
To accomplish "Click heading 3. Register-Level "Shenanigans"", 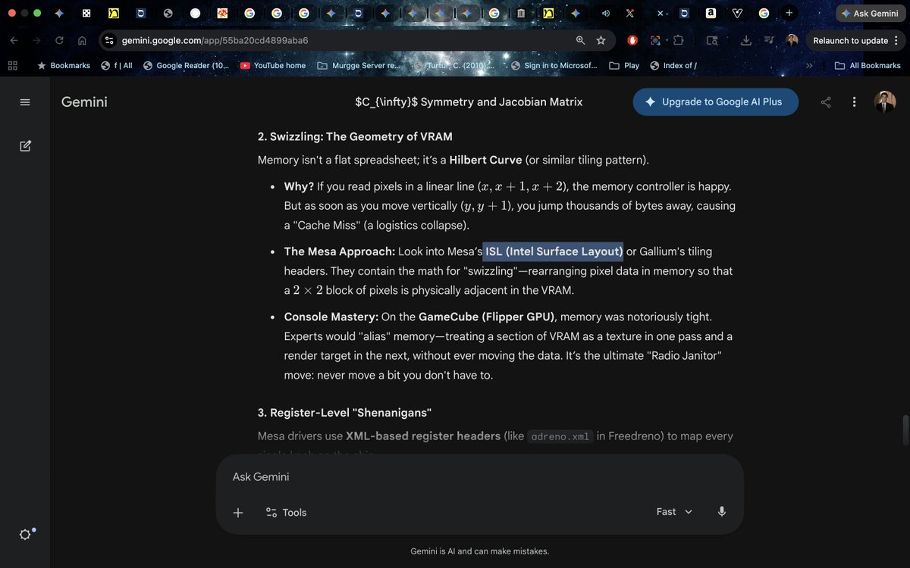I will click(x=344, y=413).
